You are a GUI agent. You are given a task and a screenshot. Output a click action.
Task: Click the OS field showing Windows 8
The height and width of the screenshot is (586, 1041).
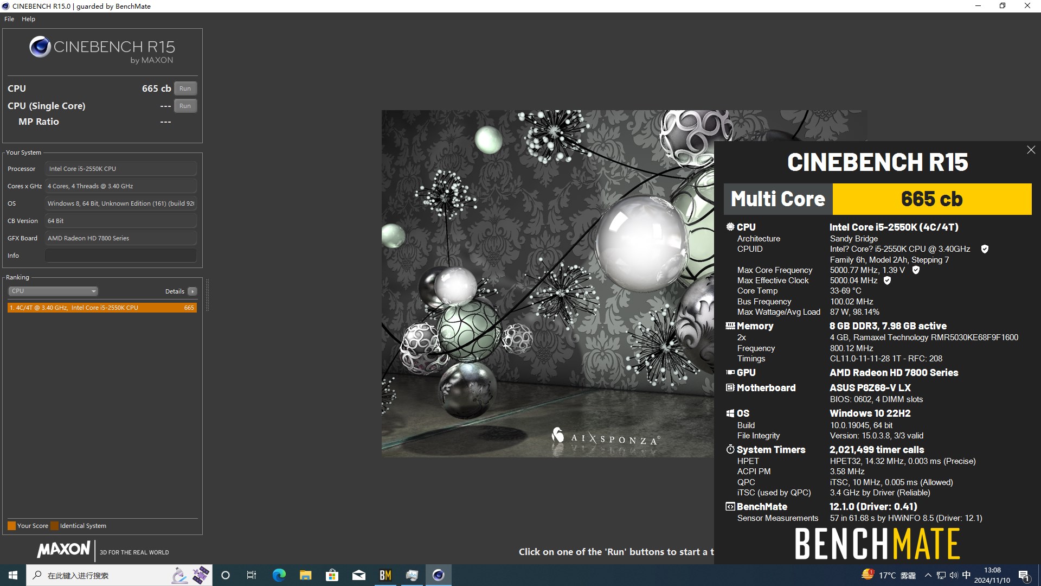tap(120, 203)
